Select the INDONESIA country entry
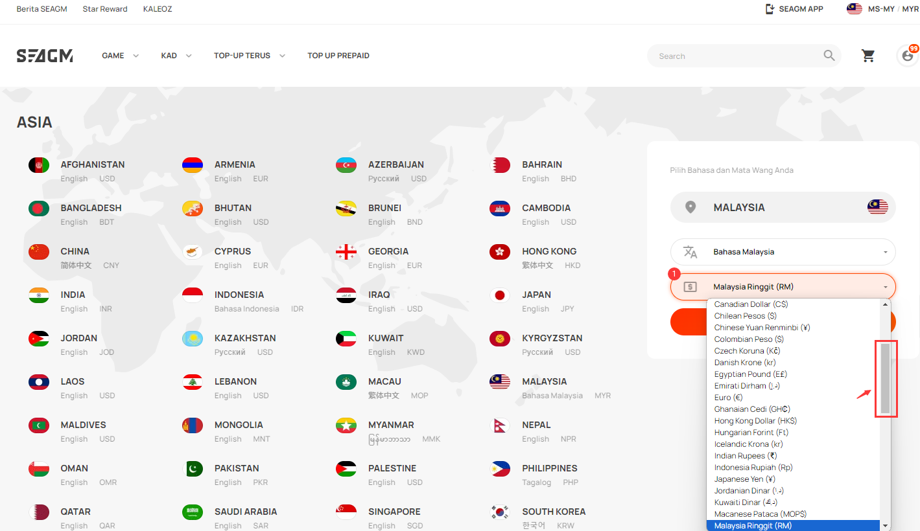The height and width of the screenshot is (531, 920). 242,301
